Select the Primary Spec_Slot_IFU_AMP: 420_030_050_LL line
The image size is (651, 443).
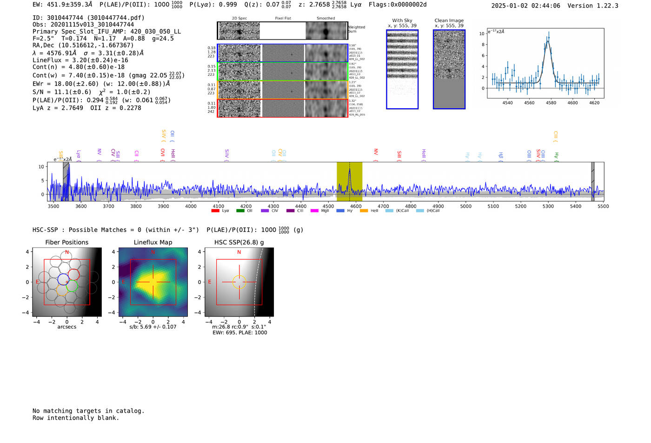point(106,32)
